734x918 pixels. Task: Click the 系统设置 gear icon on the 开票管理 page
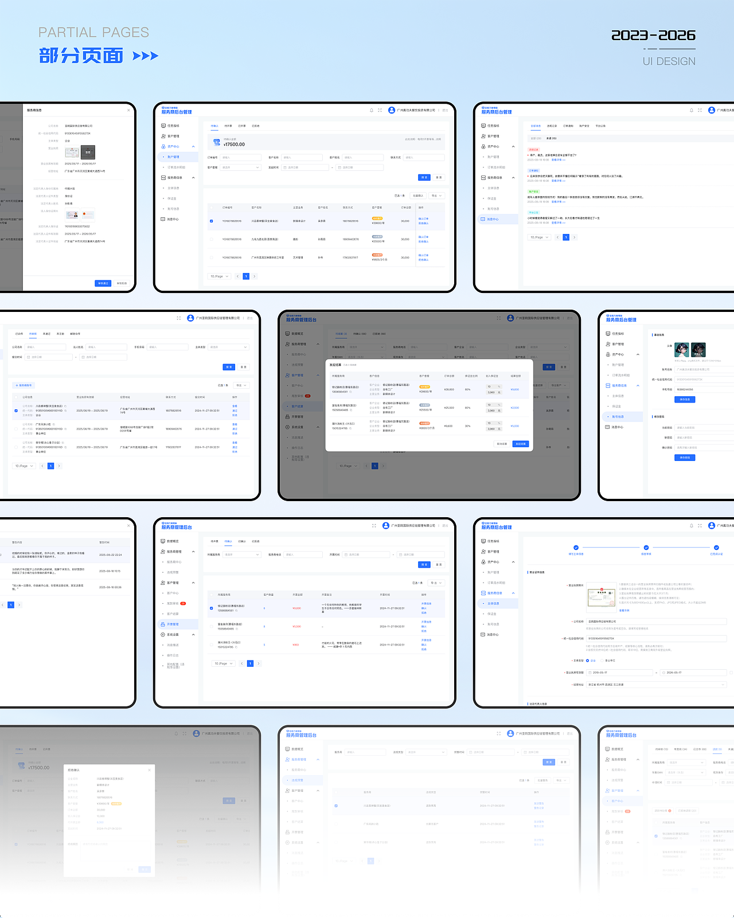(163, 635)
